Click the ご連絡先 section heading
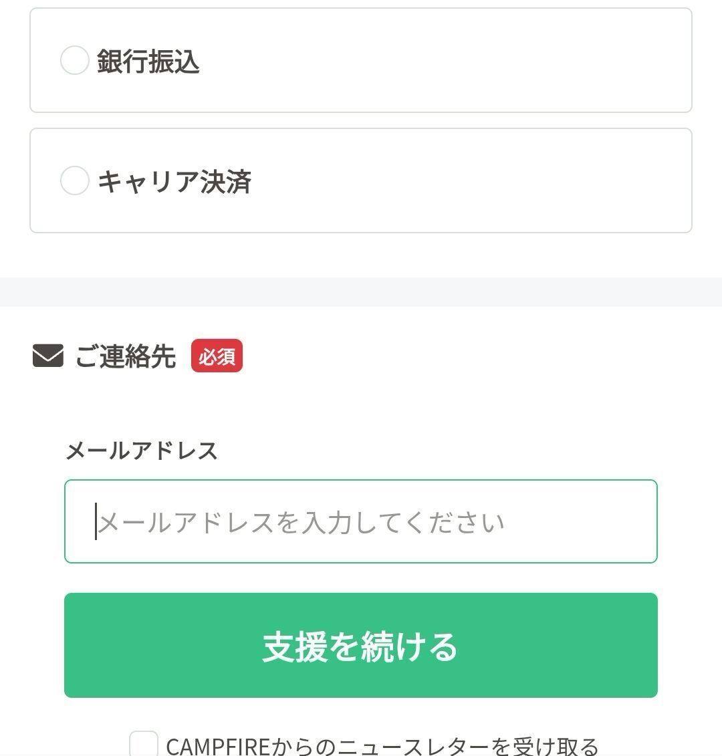The image size is (722, 756). 125,356
